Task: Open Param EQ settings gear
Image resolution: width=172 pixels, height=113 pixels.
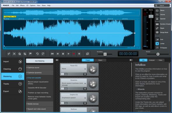Action: click(x=85, y=74)
